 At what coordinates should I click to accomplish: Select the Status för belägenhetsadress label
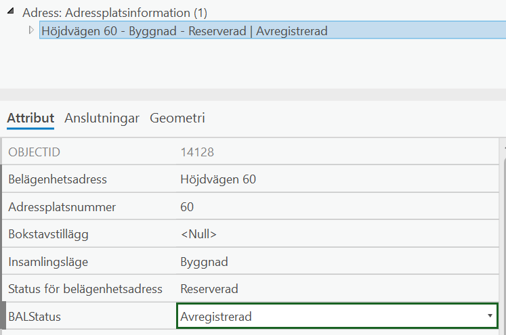coord(85,289)
